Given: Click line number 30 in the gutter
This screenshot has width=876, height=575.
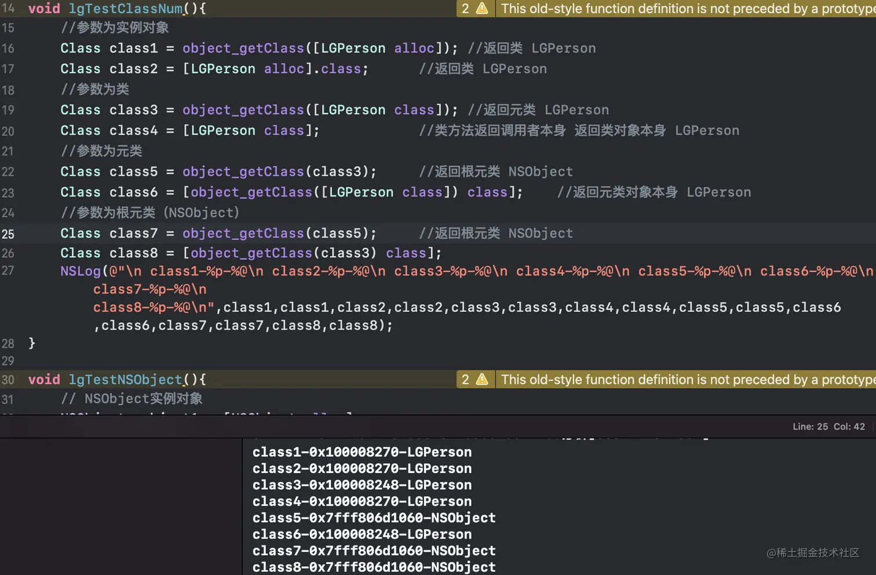Looking at the screenshot, I should 8,380.
